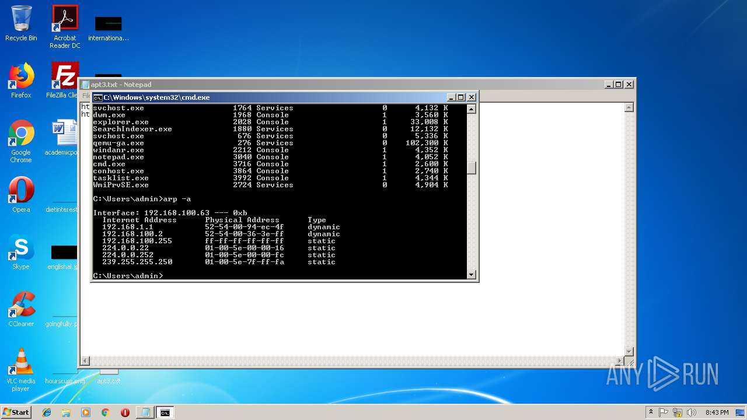This screenshot has height=420, width=747.
Task: Open CCleaner desktop shortcut
Action: click(21, 309)
